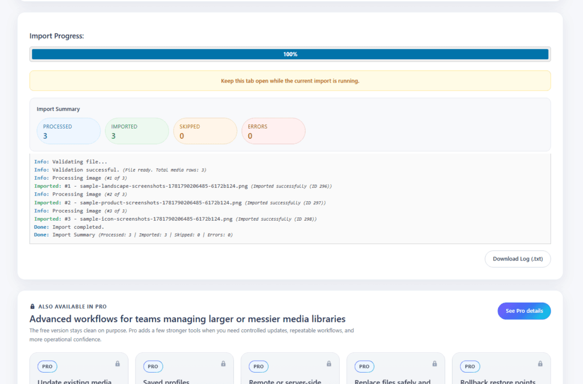The height and width of the screenshot is (384, 583).
Task: Click the sample-landscape-screenshots imported log line
Action: (x=183, y=187)
